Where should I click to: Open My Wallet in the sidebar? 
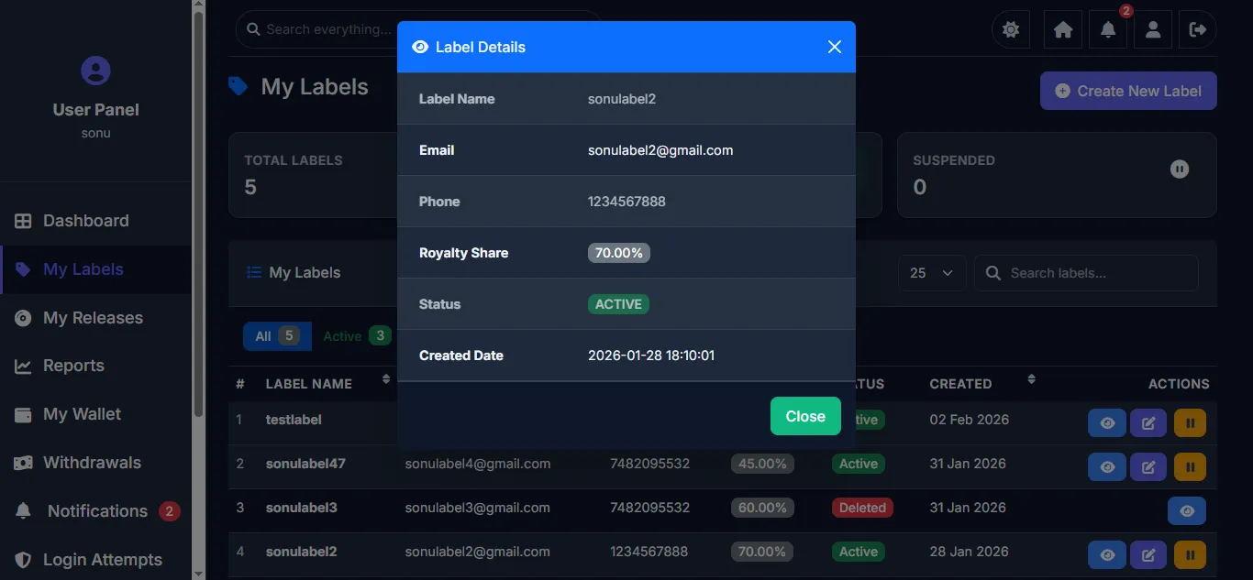95,414
